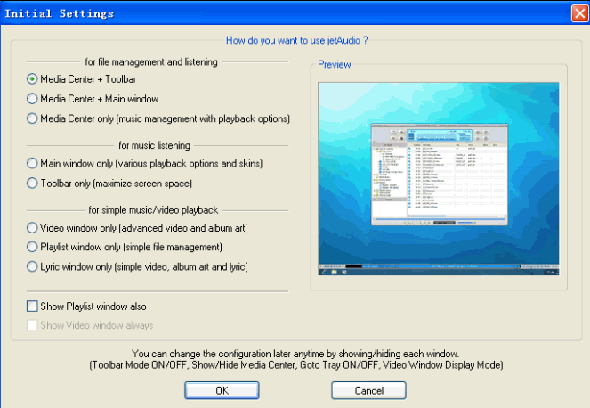Click 'for simple music/video playback' label
The width and height of the screenshot is (590, 408).
pos(153,210)
